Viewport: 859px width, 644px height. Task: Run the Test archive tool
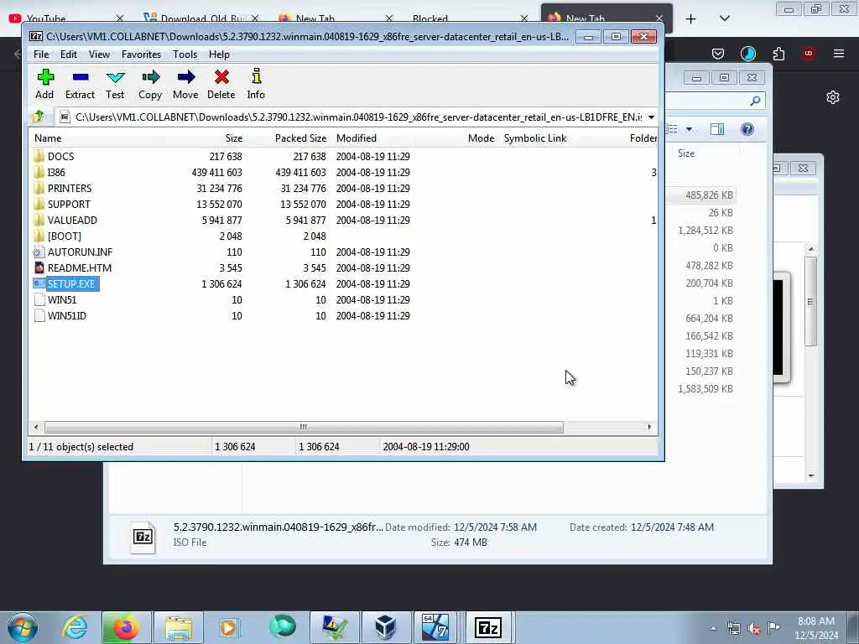point(115,84)
